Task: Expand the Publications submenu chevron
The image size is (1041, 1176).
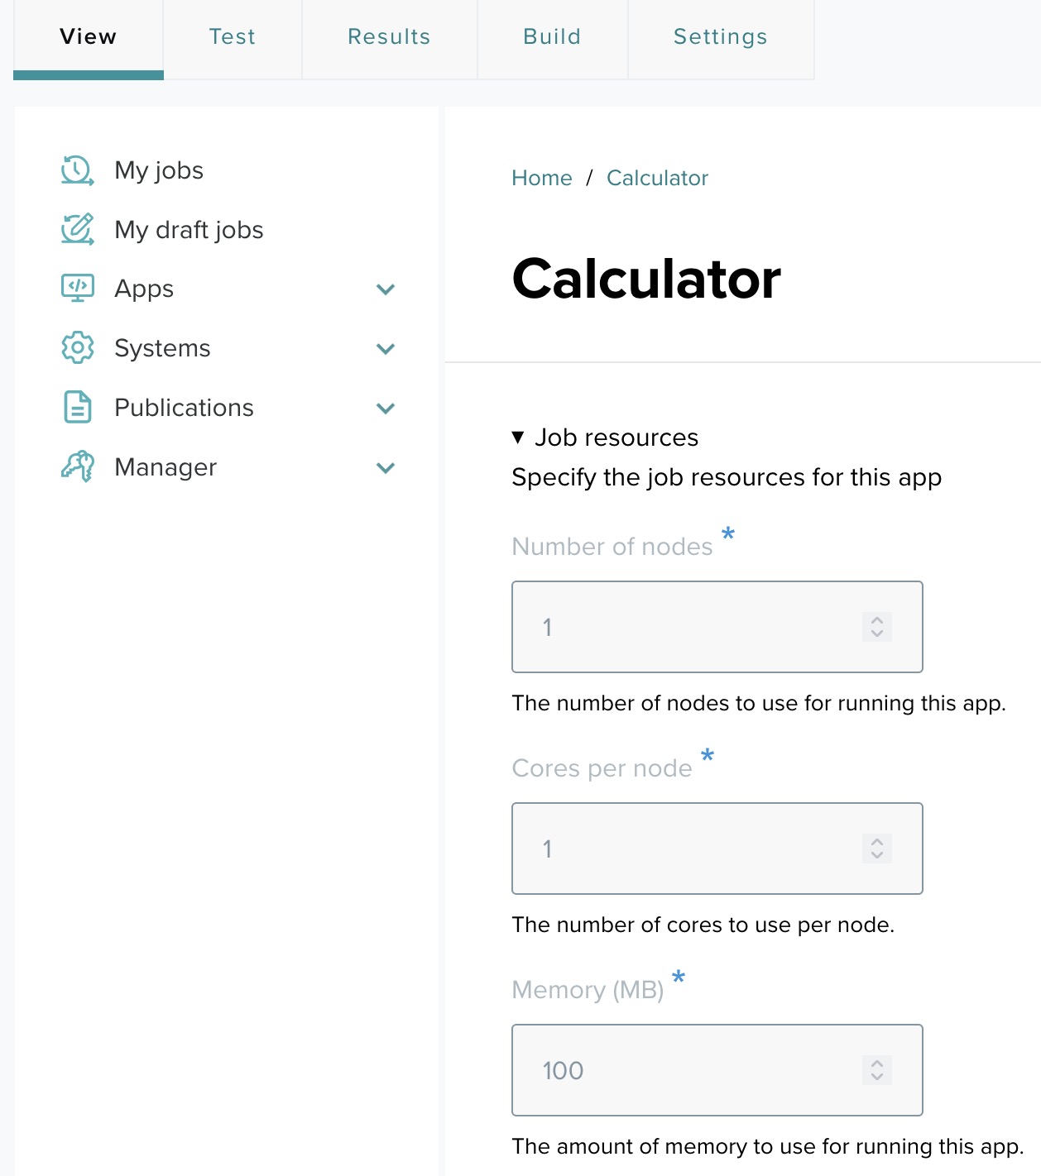Action: 386,409
